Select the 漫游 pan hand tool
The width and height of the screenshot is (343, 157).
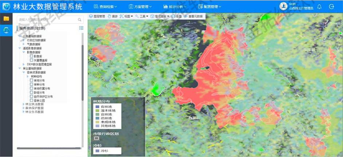[113, 16]
